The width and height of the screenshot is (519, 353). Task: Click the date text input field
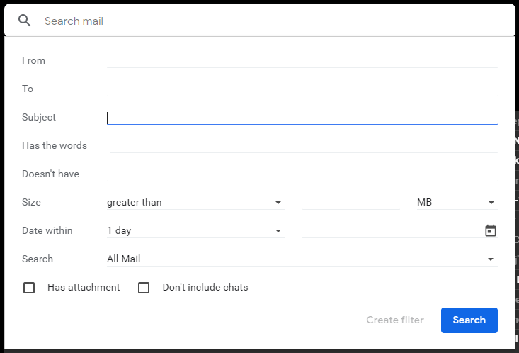[392, 230]
